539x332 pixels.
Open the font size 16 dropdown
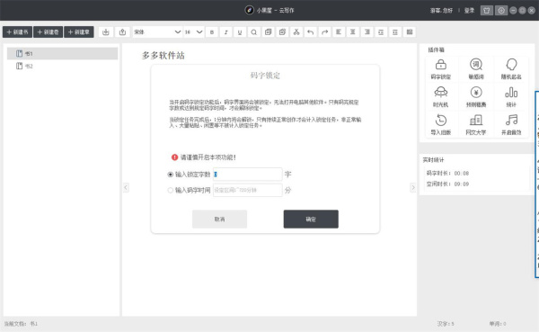coord(194,32)
